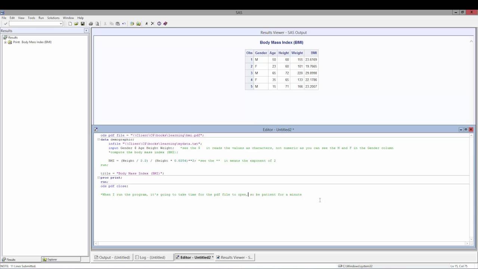Click the Print Preview icon

click(x=97, y=24)
